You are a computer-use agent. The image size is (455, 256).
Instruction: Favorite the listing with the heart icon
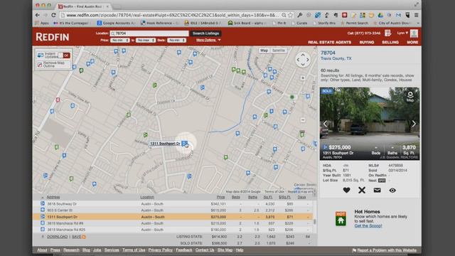(x=346, y=190)
